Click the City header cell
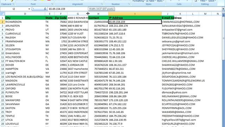The image size is (225, 127). click(x=25, y=18)
